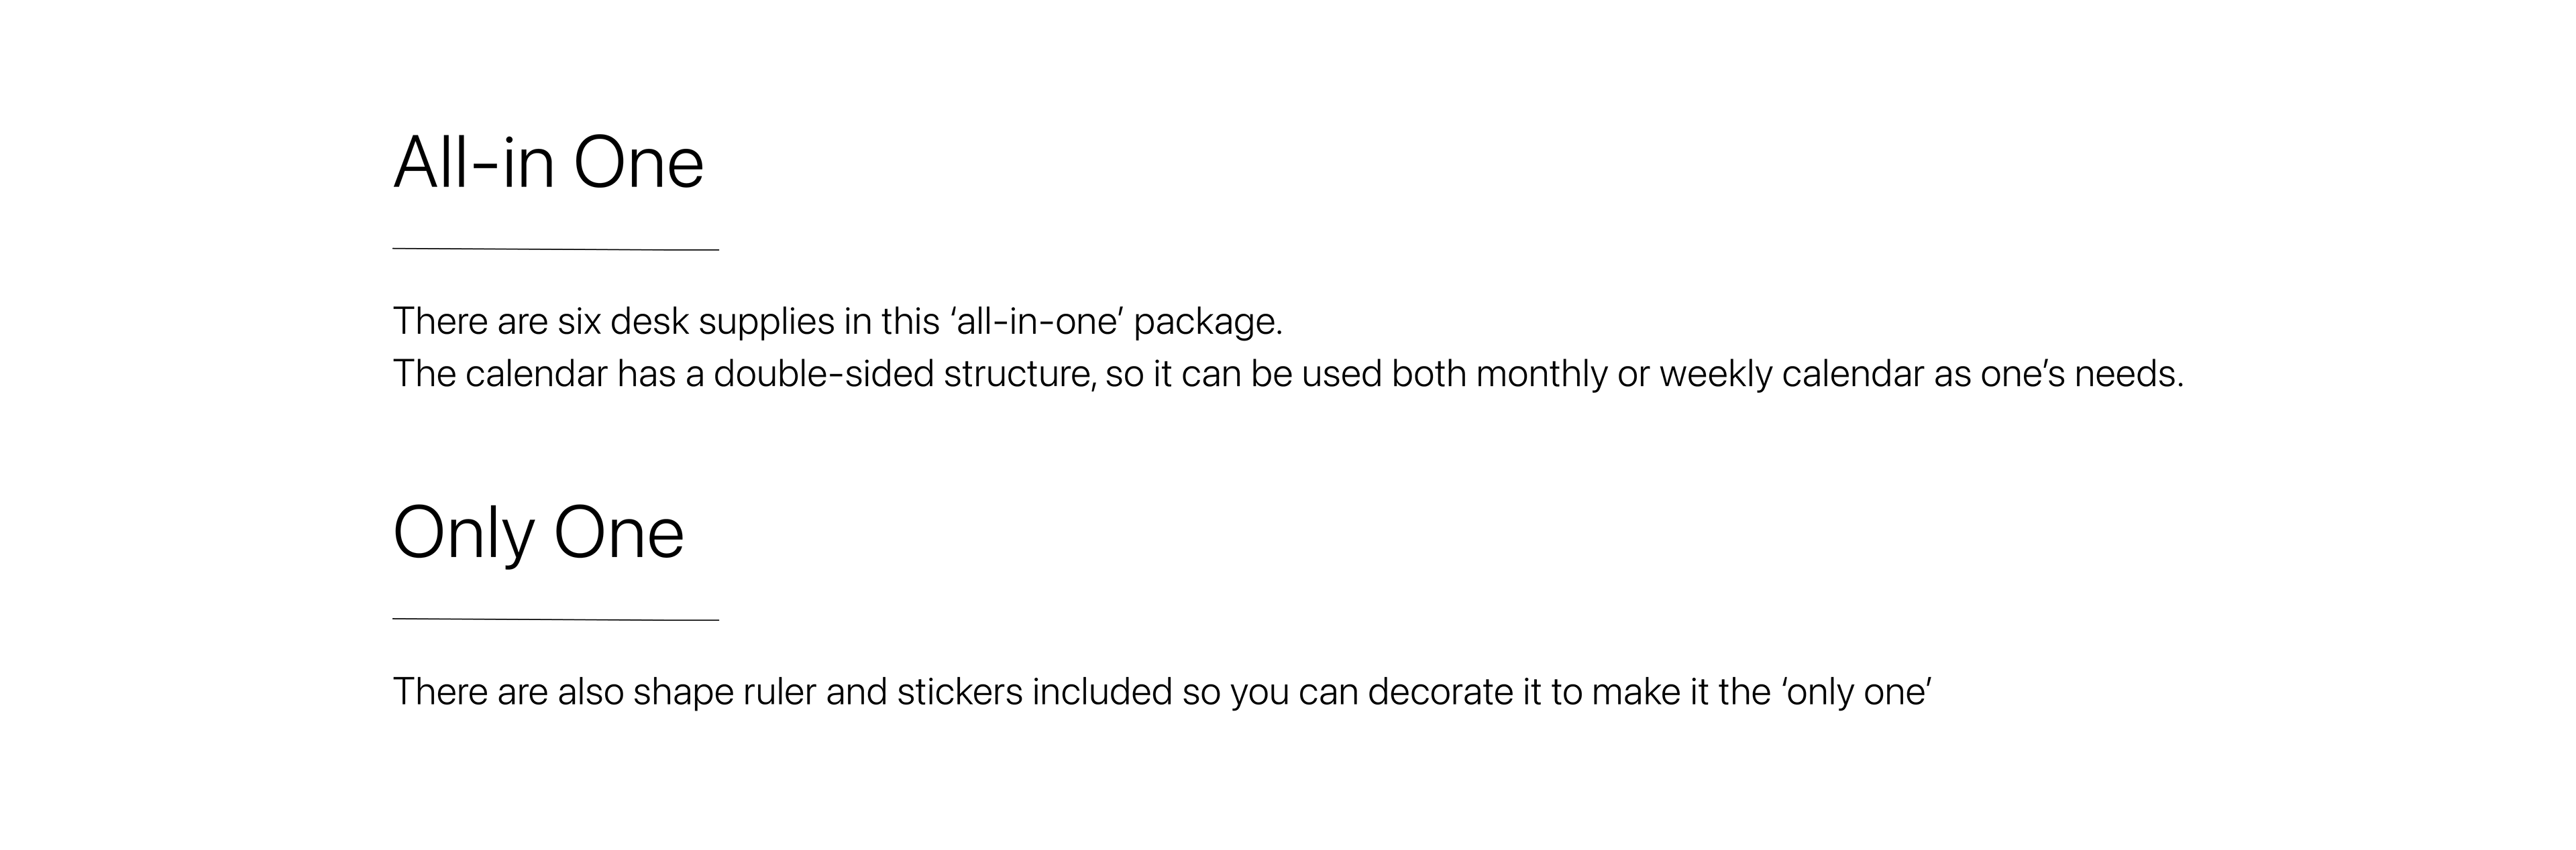Click the divider line under 'Only One'
The image size is (2576, 850).
(x=556, y=619)
